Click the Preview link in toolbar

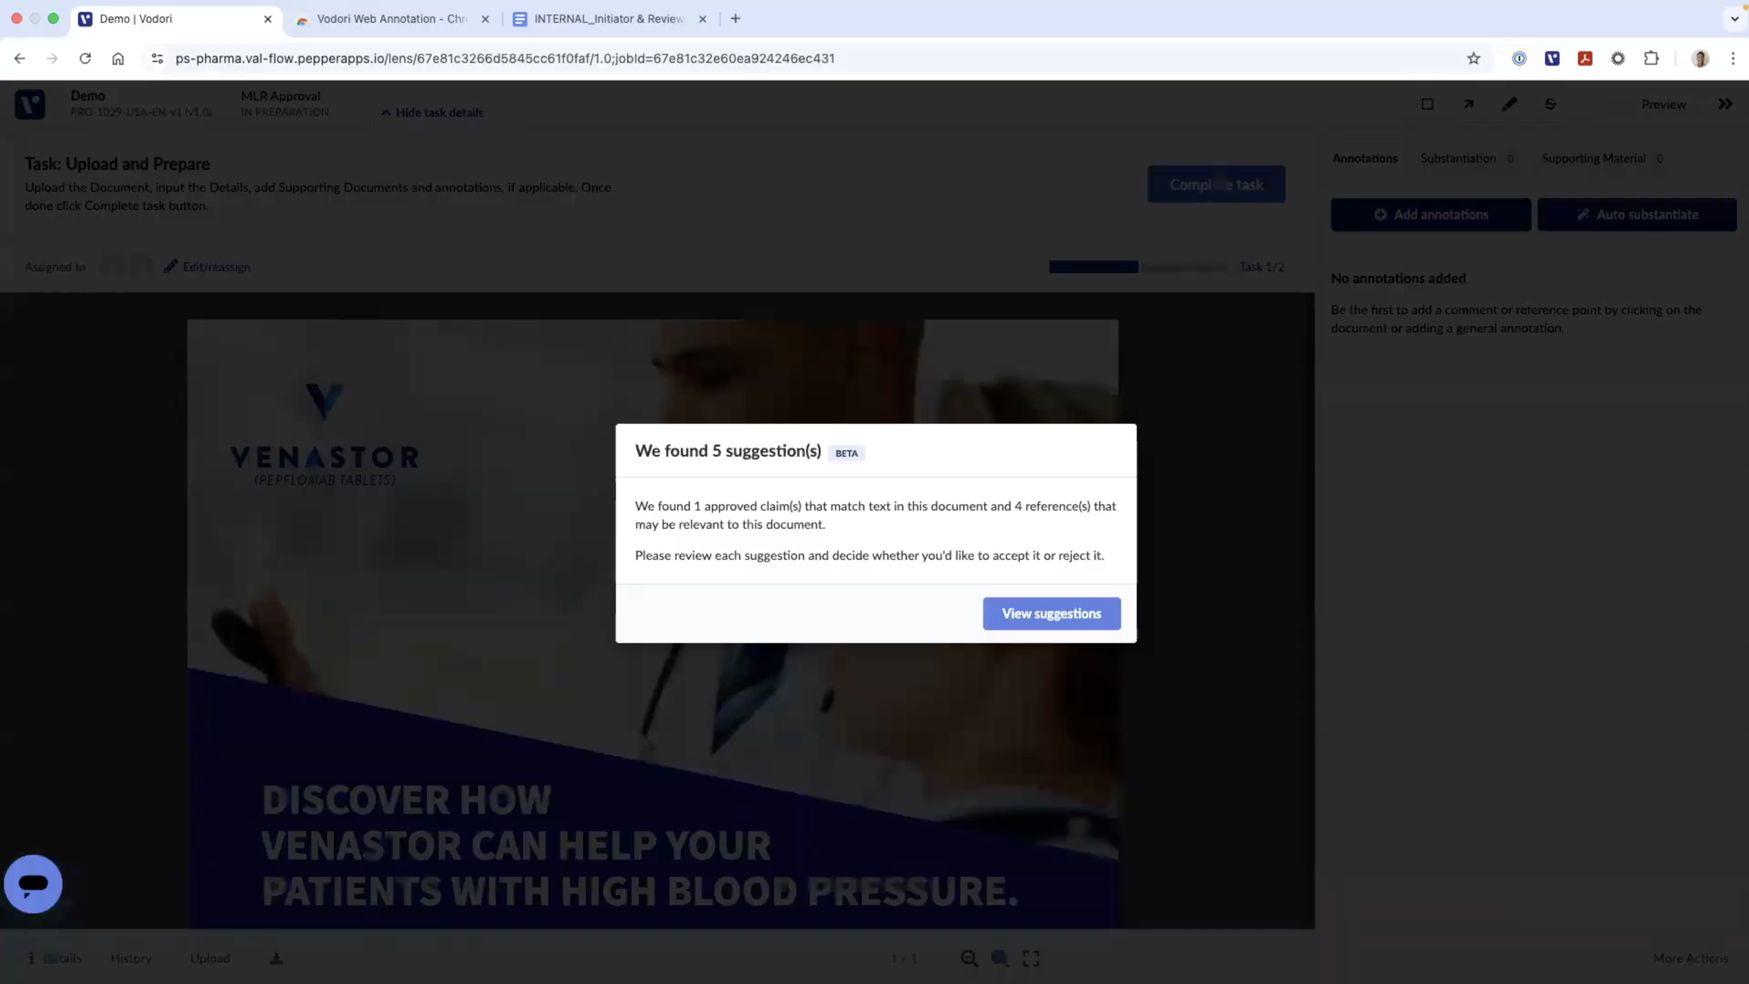(x=1664, y=105)
